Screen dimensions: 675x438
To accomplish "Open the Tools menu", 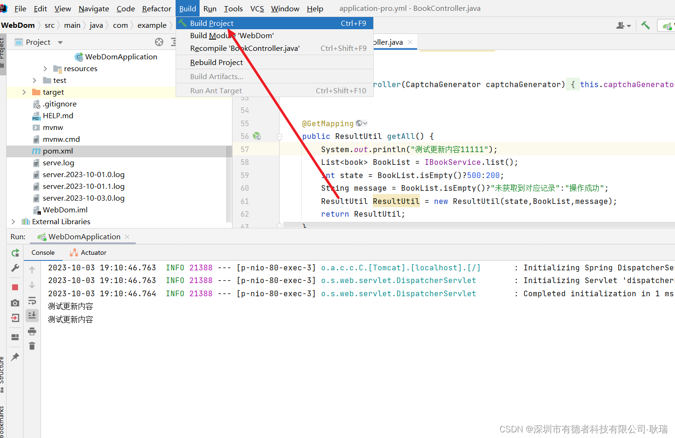I will click(233, 8).
